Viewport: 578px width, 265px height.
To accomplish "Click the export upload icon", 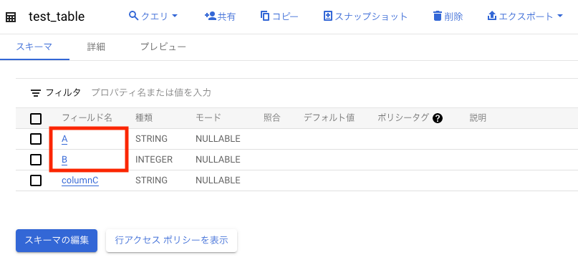I will (492, 16).
